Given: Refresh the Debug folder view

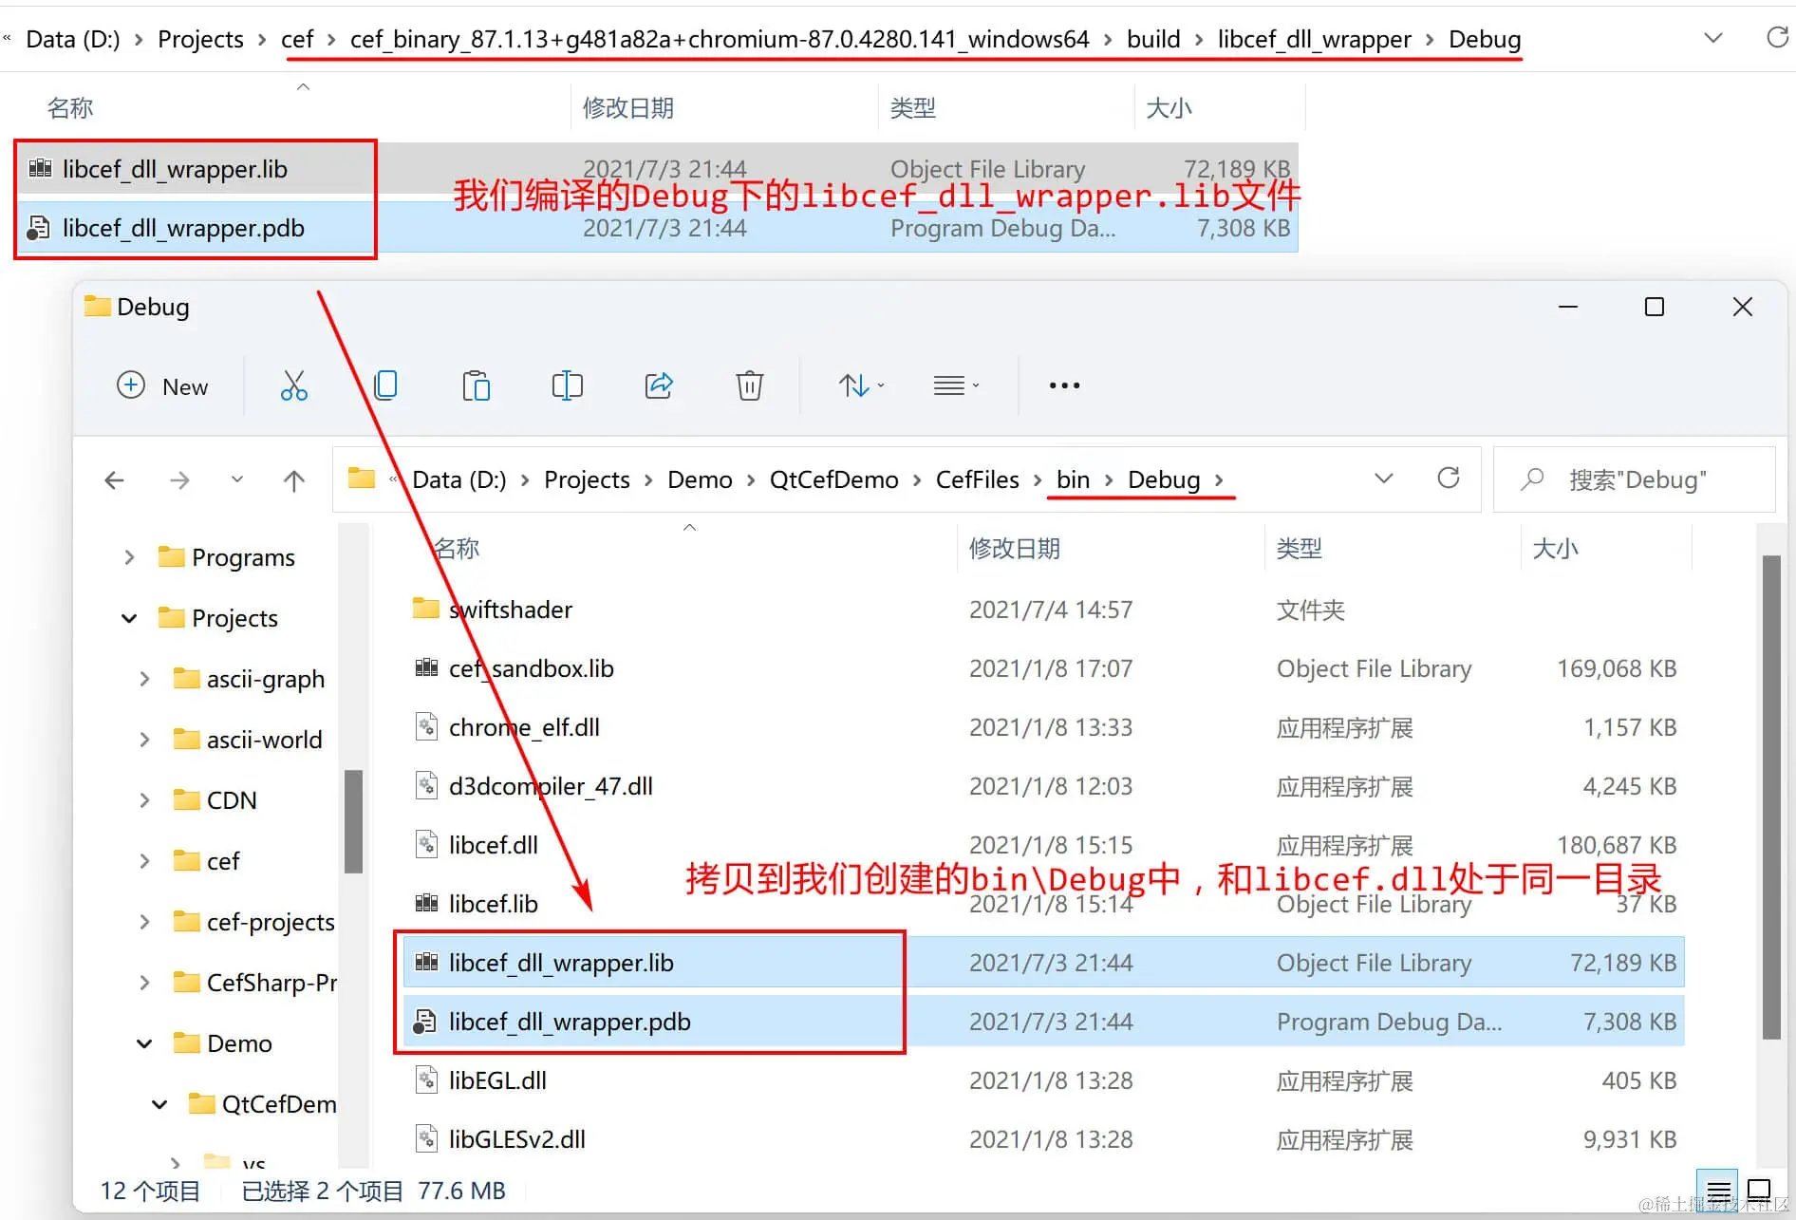Looking at the screenshot, I should click(1450, 479).
